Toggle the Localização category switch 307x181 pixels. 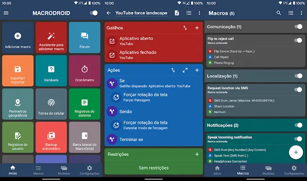298,76
